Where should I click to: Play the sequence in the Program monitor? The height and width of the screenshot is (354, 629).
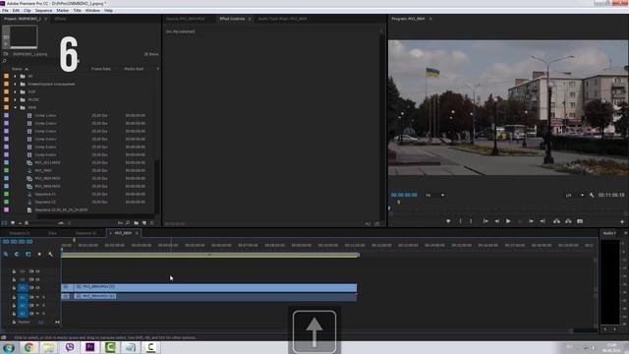tap(508, 221)
